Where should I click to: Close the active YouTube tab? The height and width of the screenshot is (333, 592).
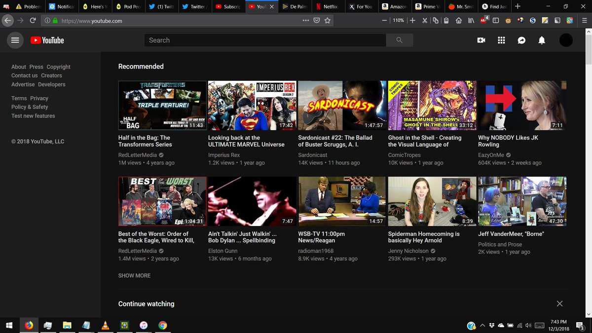pyautogui.click(x=271, y=7)
